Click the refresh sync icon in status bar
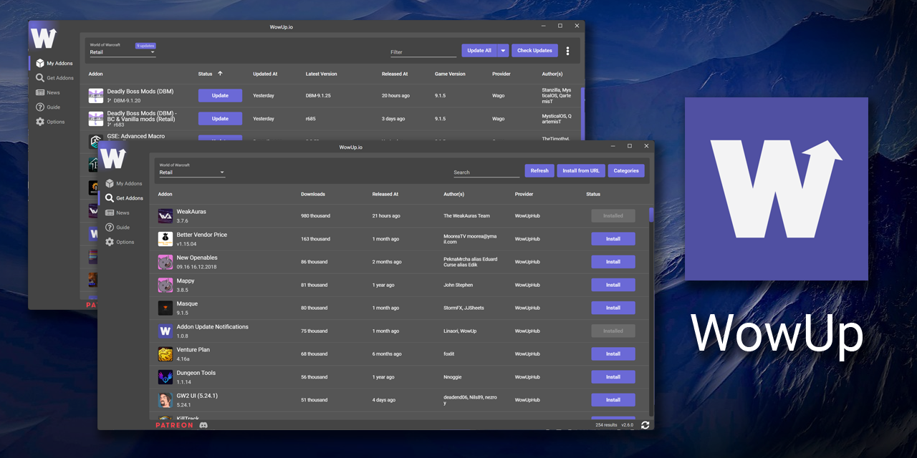 [x=645, y=425]
